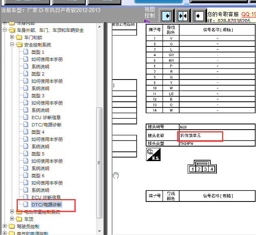256x235 pixels.
Task: Click the collapse-left arrow view control
Action: click(199, 16)
